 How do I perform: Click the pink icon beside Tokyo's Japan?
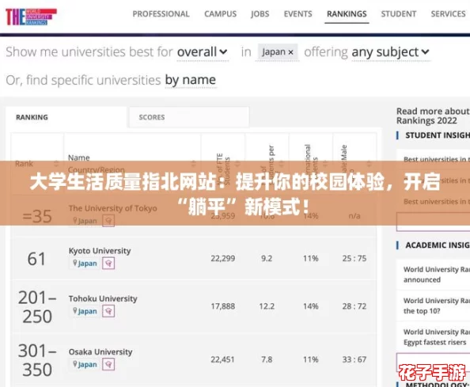point(108,221)
